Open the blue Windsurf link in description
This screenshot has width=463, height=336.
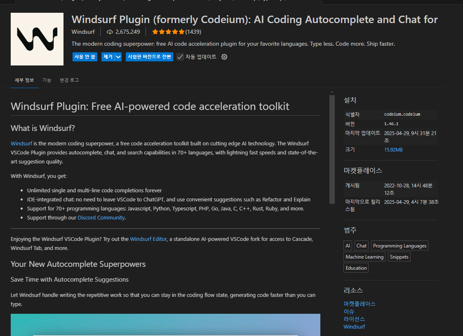[21, 144]
